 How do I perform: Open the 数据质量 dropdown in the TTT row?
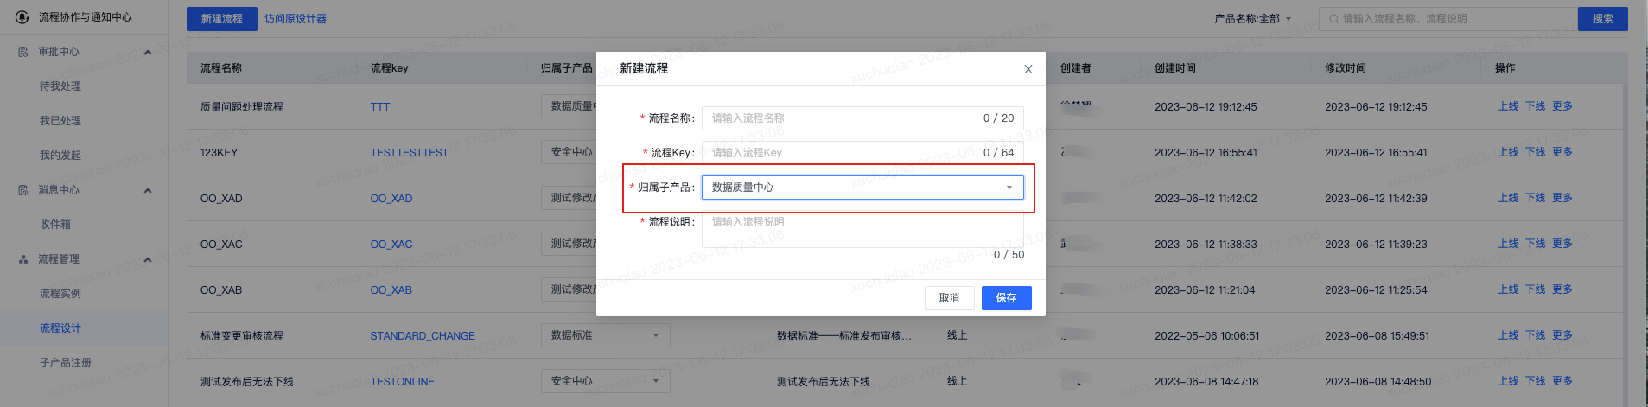coord(569,106)
